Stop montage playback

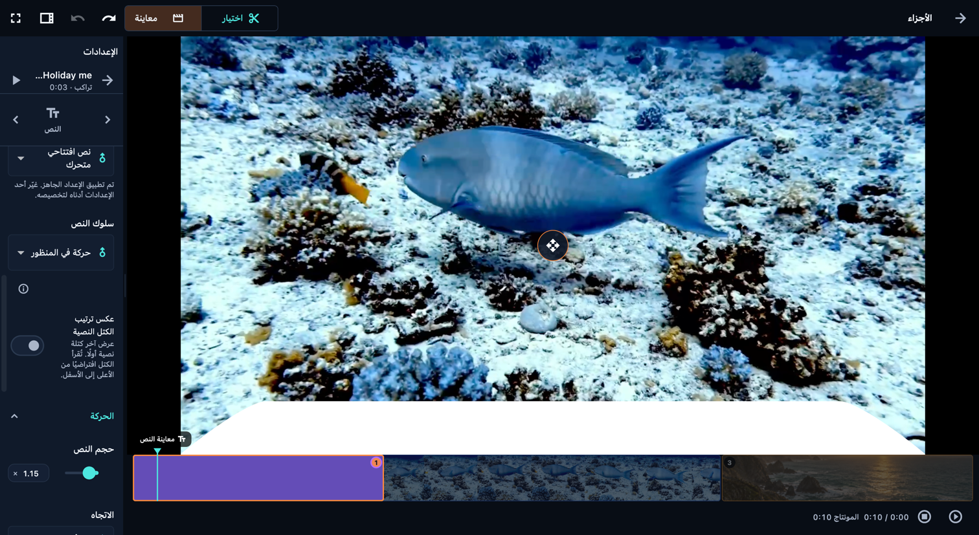pos(925,517)
